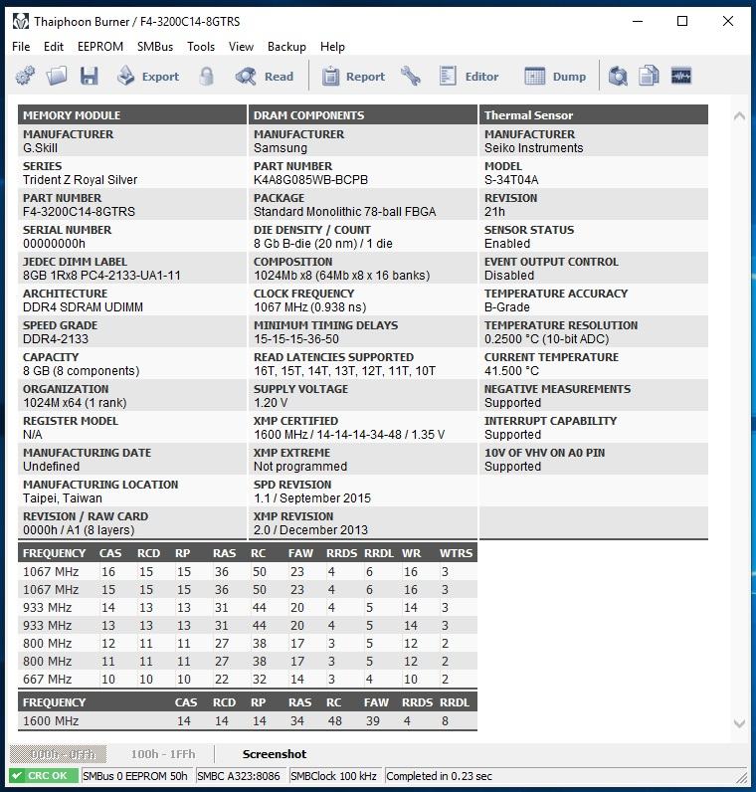Click 'Samsung' DRAM manufacturer value
Viewport: 756px width, 792px height.
(x=281, y=148)
